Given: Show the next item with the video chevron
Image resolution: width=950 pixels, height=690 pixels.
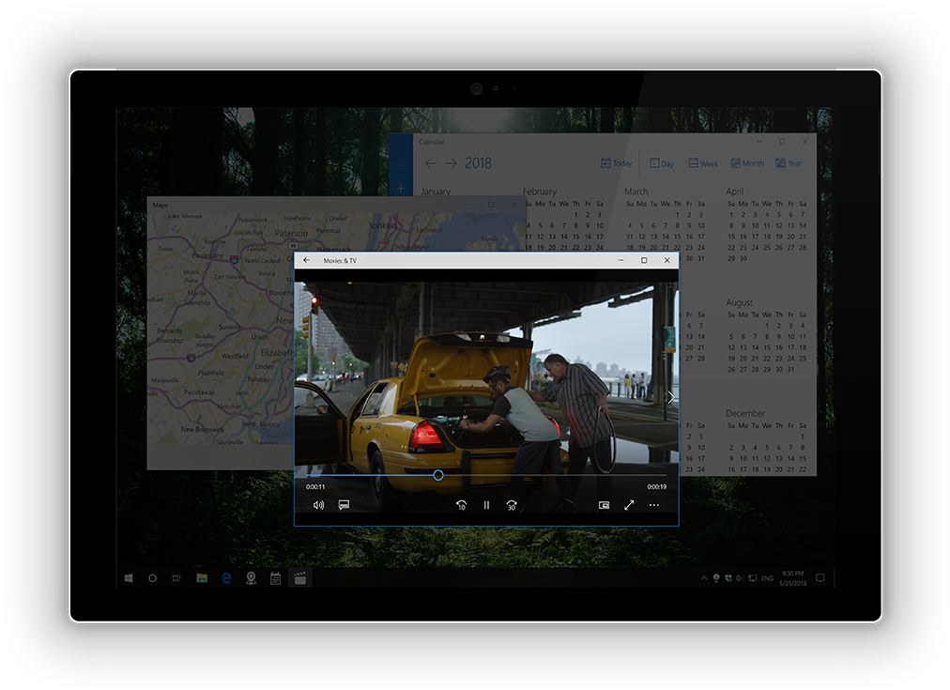Looking at the screenshot, I should [x=670, y=397].
